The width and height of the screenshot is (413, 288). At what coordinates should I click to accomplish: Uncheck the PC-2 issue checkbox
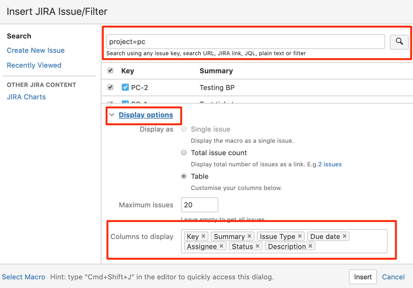coord(110,87)
